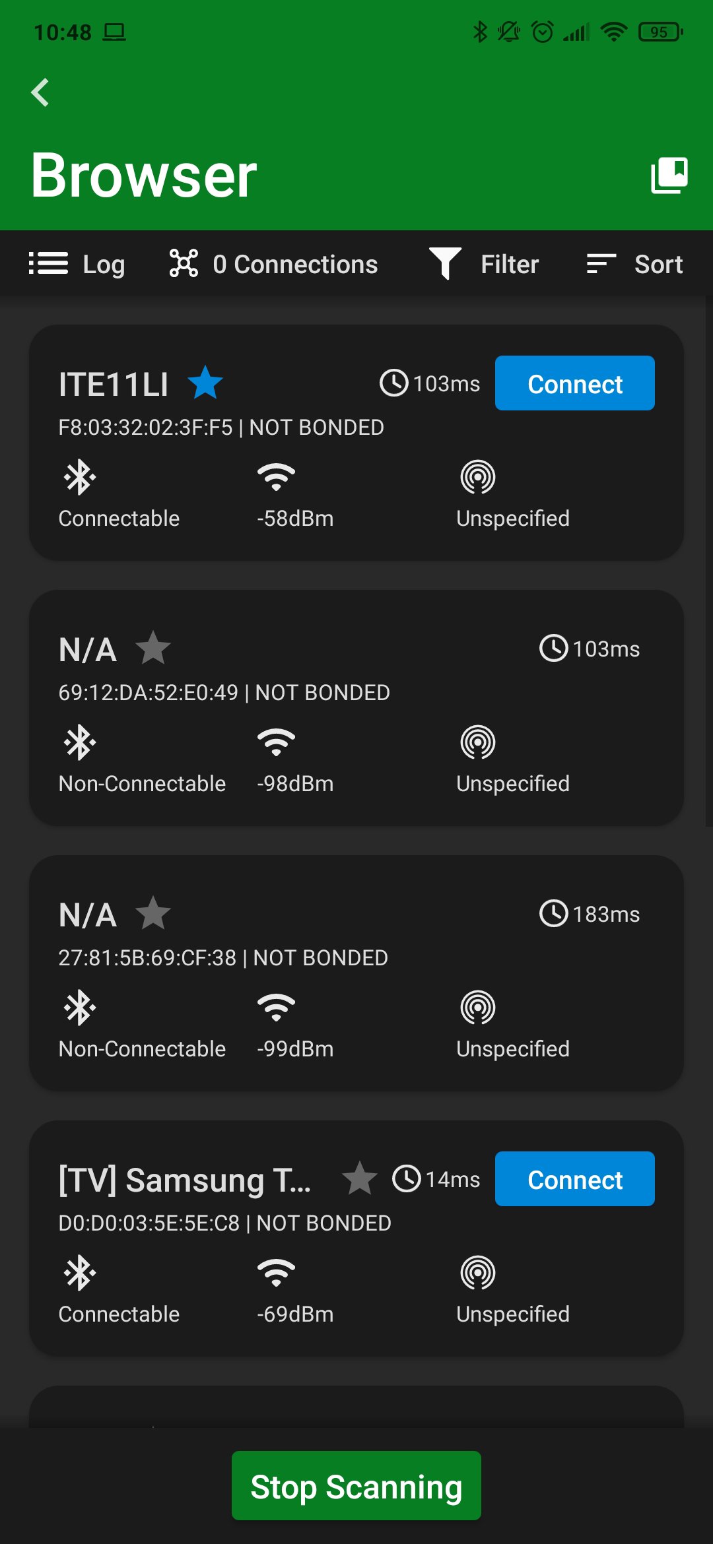Stop Scanning for Bluetooth devices
713x1544 pixels.
[356, 1486]
